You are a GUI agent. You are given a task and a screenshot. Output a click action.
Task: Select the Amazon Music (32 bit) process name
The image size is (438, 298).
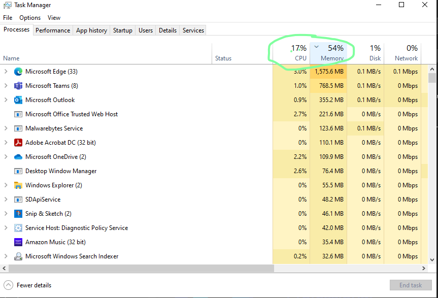[55, 242]
